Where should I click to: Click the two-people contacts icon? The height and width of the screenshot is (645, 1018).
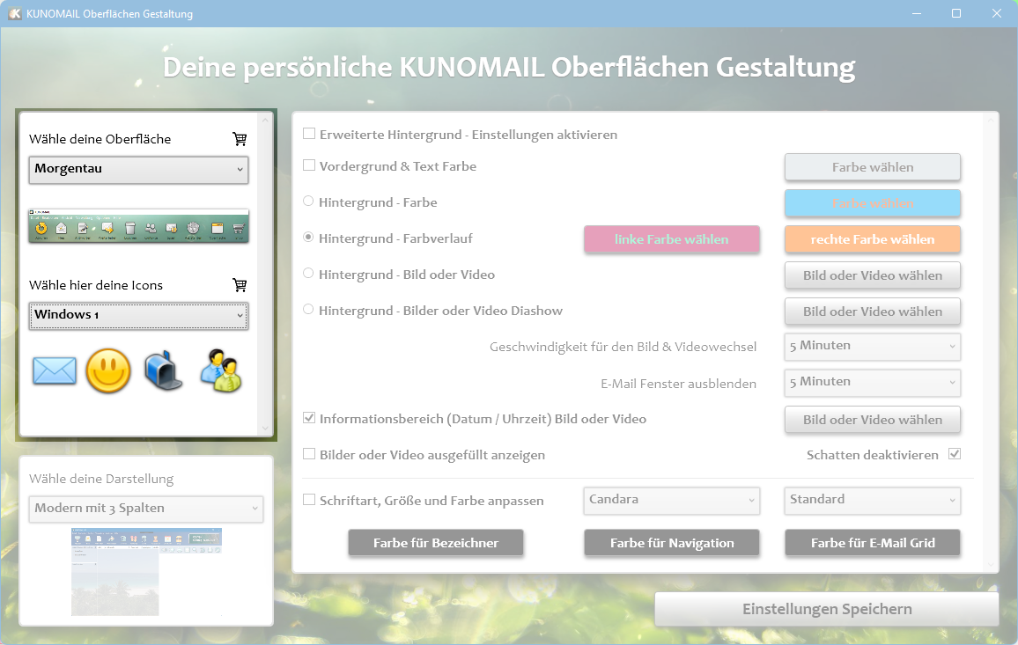pos(221,370)
